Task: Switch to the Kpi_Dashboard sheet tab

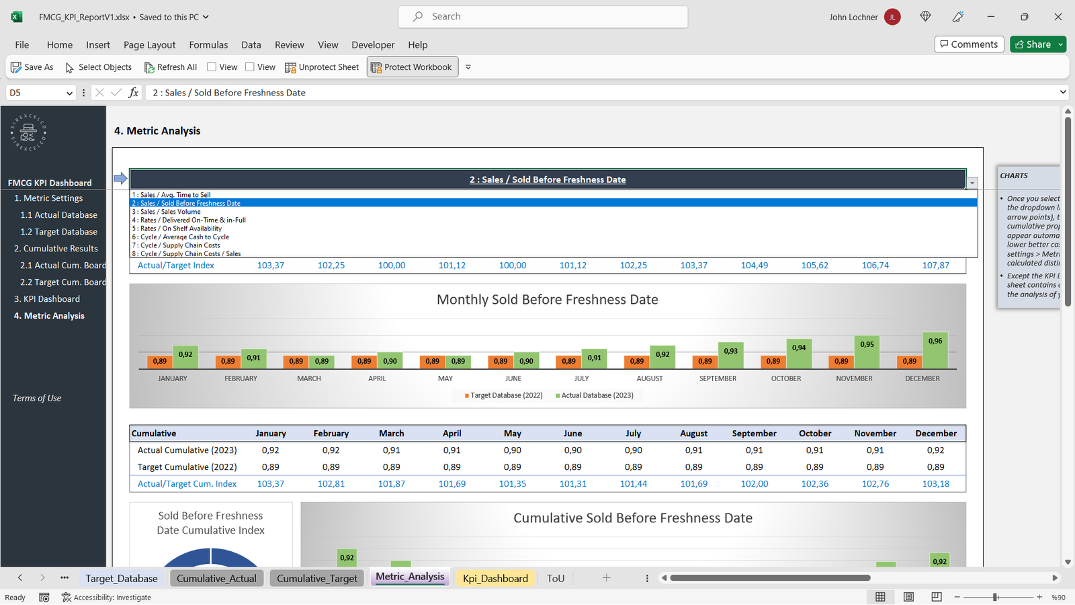Action: (x=495, y=578)
